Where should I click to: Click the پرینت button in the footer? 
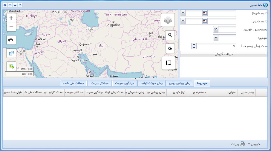tap(238, 144)
